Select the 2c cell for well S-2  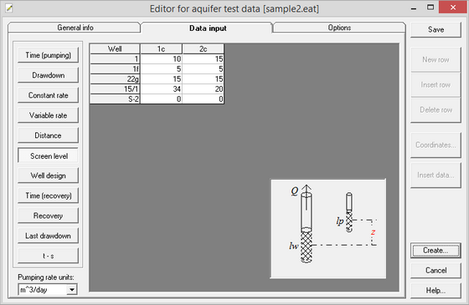[x=203, y=99]
